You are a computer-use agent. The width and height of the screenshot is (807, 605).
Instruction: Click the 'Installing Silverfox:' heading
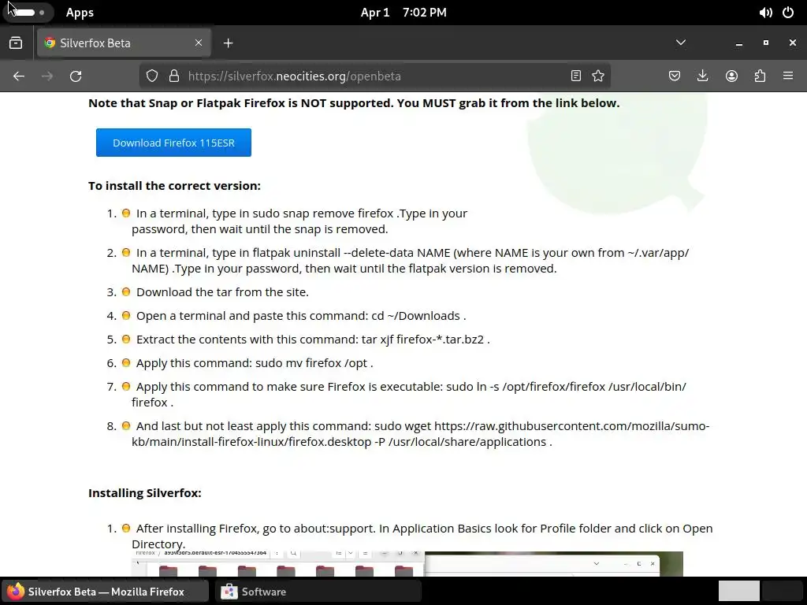pyautogui.click(x=145, y=493)
